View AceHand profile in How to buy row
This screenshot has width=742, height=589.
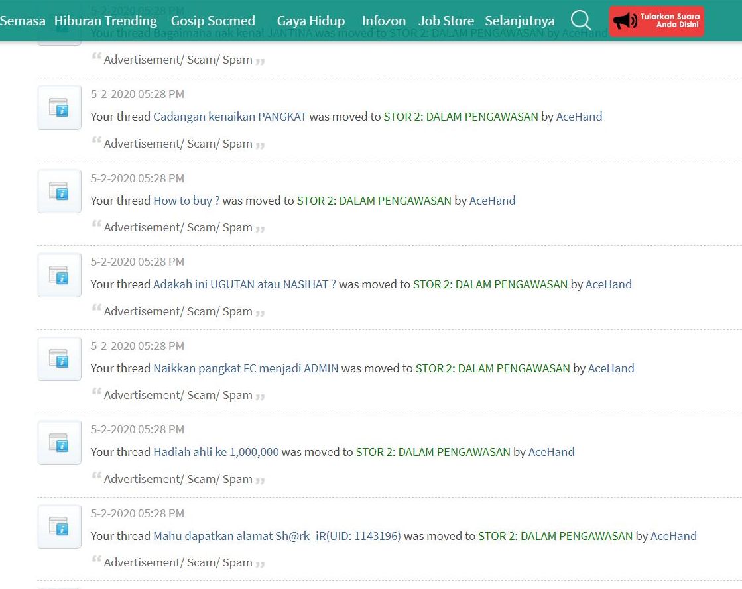492,201
